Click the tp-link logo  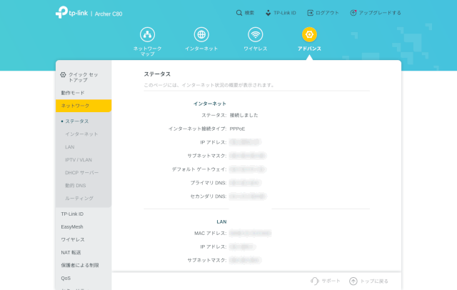[x=71, y=12]
